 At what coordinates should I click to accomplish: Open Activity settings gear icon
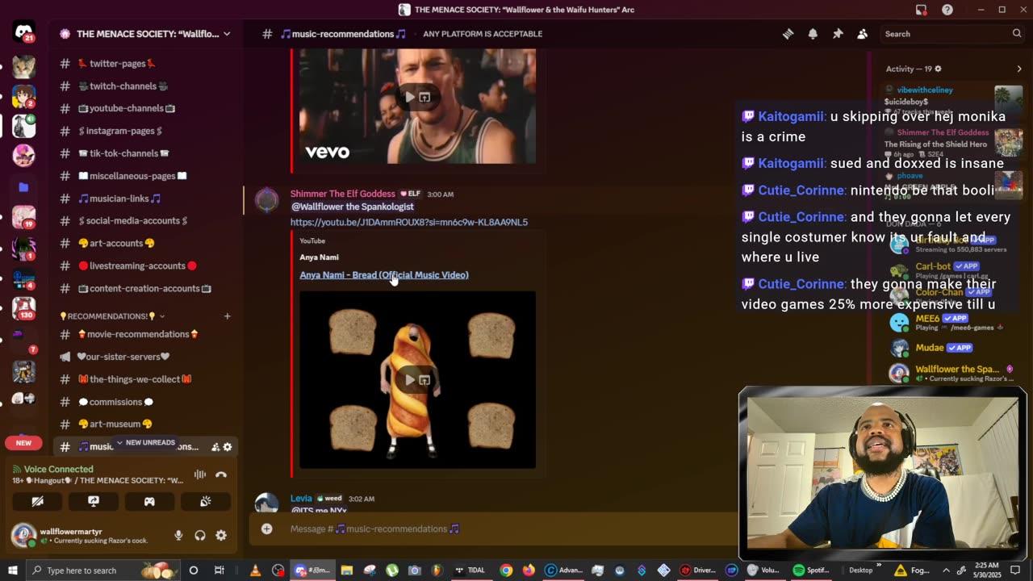coord(938,69)
